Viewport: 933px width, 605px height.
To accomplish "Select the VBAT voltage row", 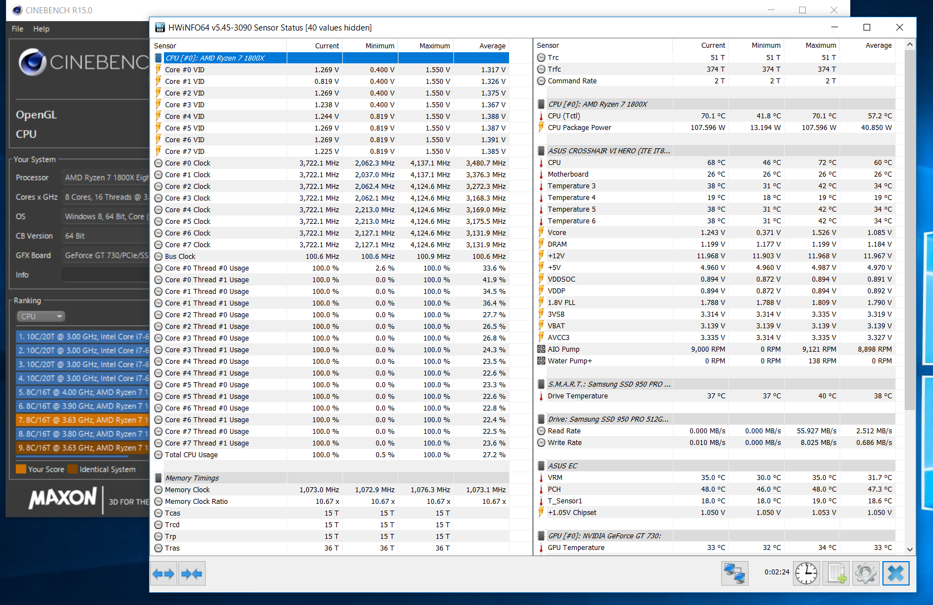I will pos(715,326).
